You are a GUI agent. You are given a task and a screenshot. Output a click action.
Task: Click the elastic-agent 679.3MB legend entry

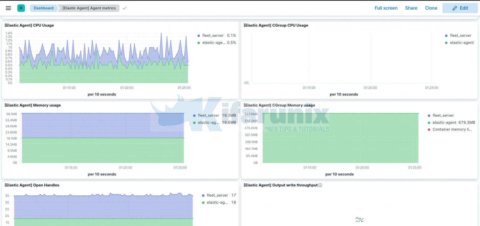(x=452, y=123)
